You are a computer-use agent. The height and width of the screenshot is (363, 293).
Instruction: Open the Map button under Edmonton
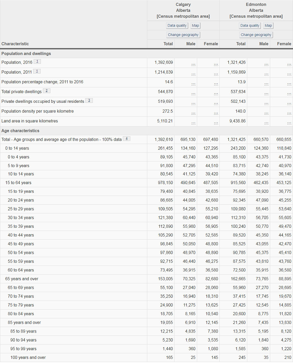[268, 25]
